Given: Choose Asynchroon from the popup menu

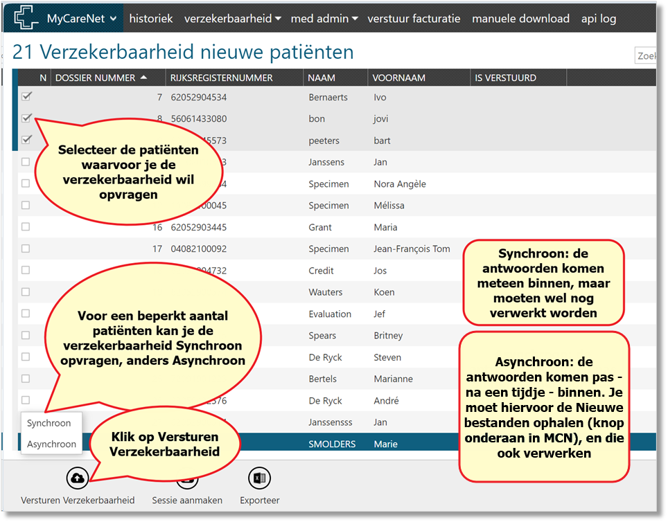Looking at the screenshot, I should point(51,444).
